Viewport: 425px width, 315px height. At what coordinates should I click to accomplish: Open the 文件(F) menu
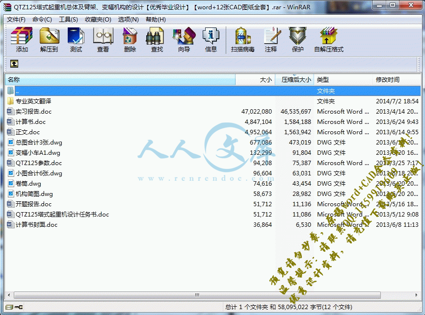click(16, 20)
